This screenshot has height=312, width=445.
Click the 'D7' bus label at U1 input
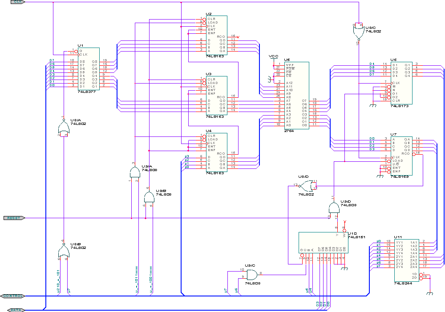point(52,60)
